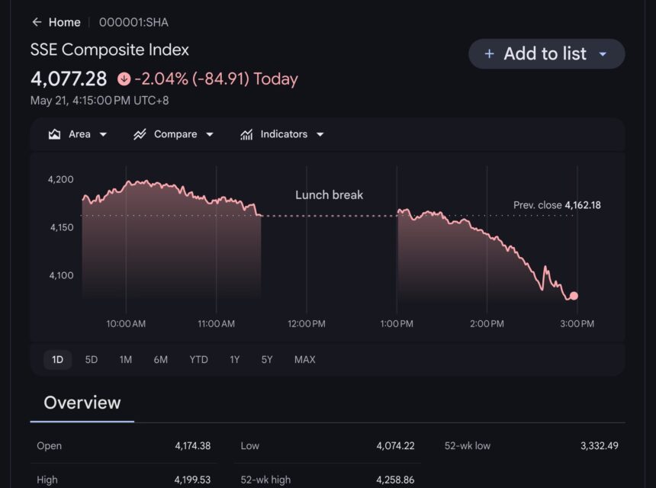Click the 52-wk low value 3,332.49
Image resolution: width=656 pixels, height=488 pixels.
pyautogui.click(x=600, y=446)
